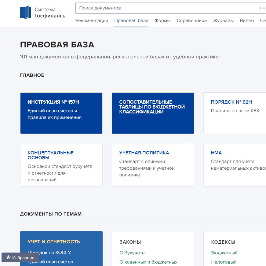Click the Правовая база page heading
266x266 pixels.
(57, 45)
